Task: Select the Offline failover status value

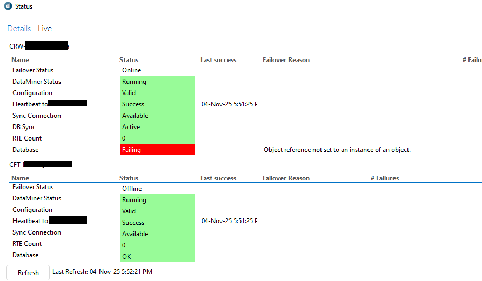Action: pos(132,189)
